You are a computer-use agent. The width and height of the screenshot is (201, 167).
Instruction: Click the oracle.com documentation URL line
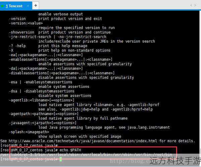pyautogui.click(x=97, y=141)
